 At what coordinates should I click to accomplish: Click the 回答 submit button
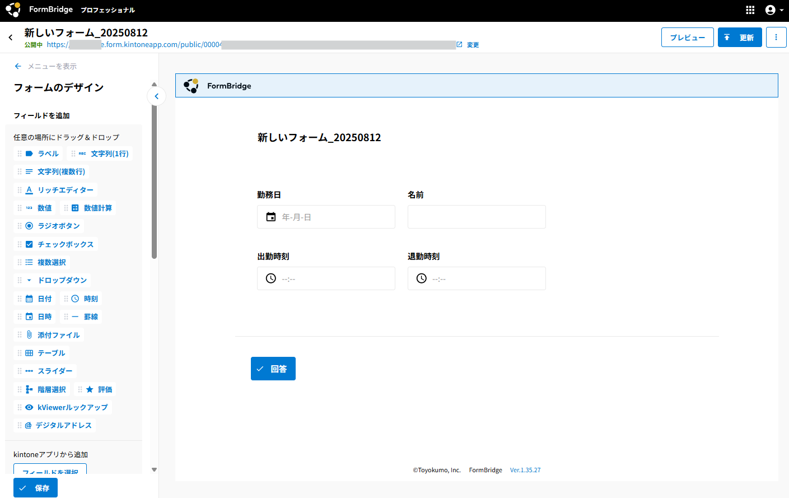(x=273, y=369)
